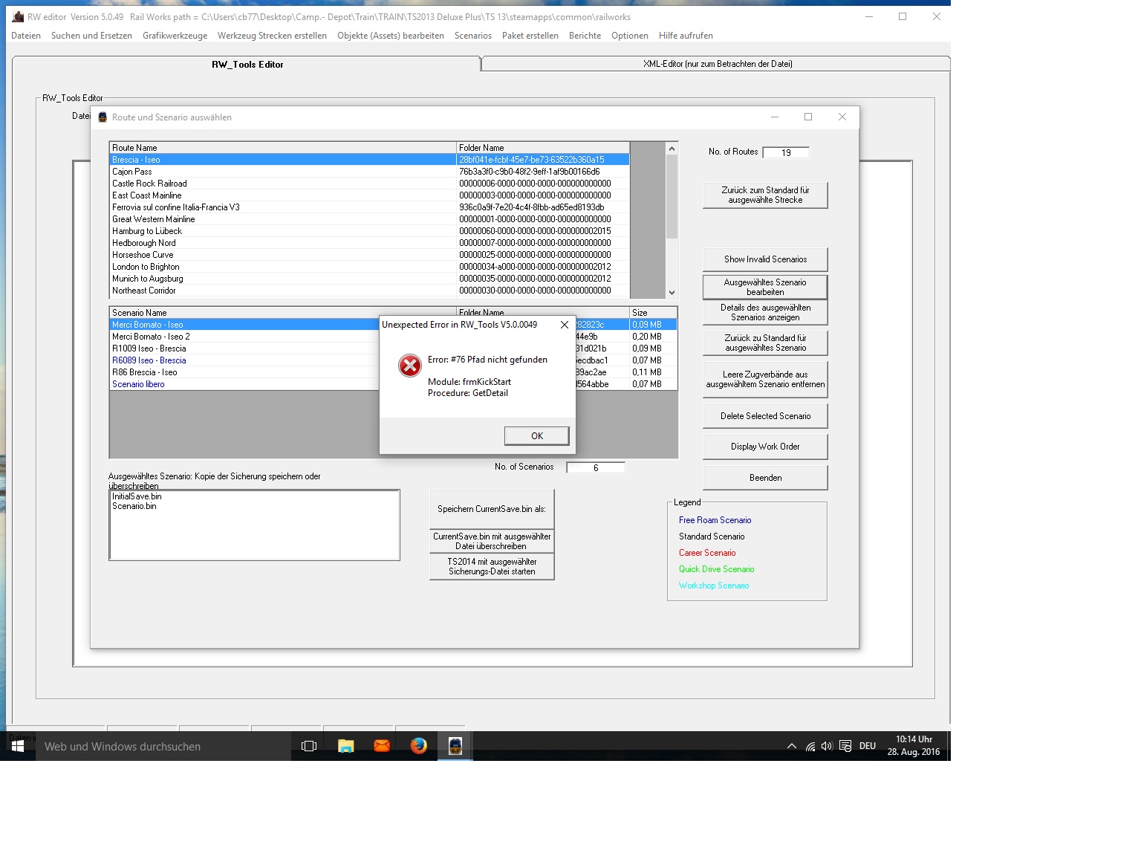Open the network tray icon
Viewport: 1141px width, 856px height.
810,746
